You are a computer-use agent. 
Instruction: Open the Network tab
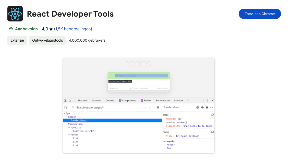[x=179, y=101]
